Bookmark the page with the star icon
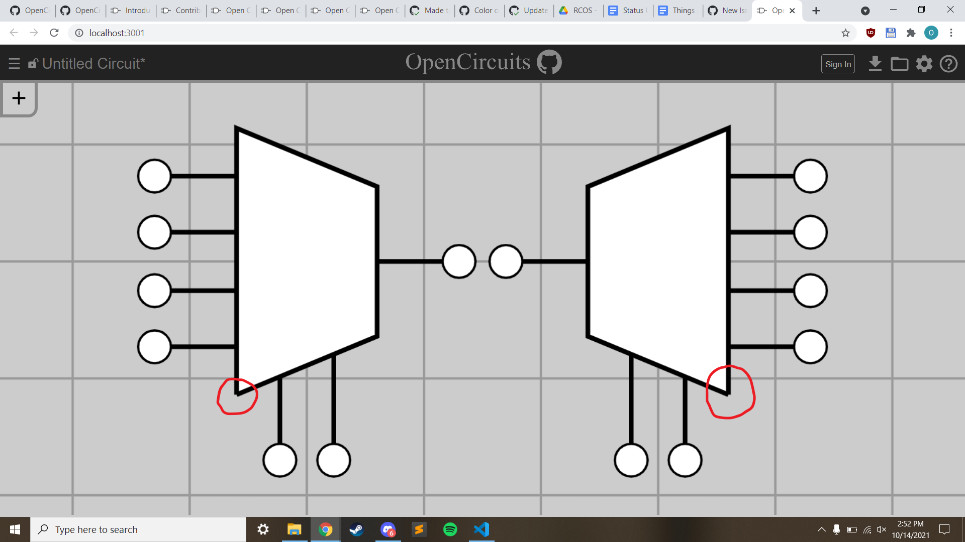The height and width of the screenshot is (542, 965). (846, 33)
